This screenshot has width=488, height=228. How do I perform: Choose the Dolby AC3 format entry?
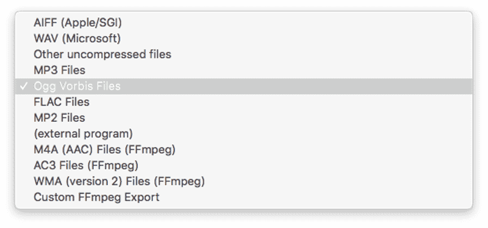[86, 165]
